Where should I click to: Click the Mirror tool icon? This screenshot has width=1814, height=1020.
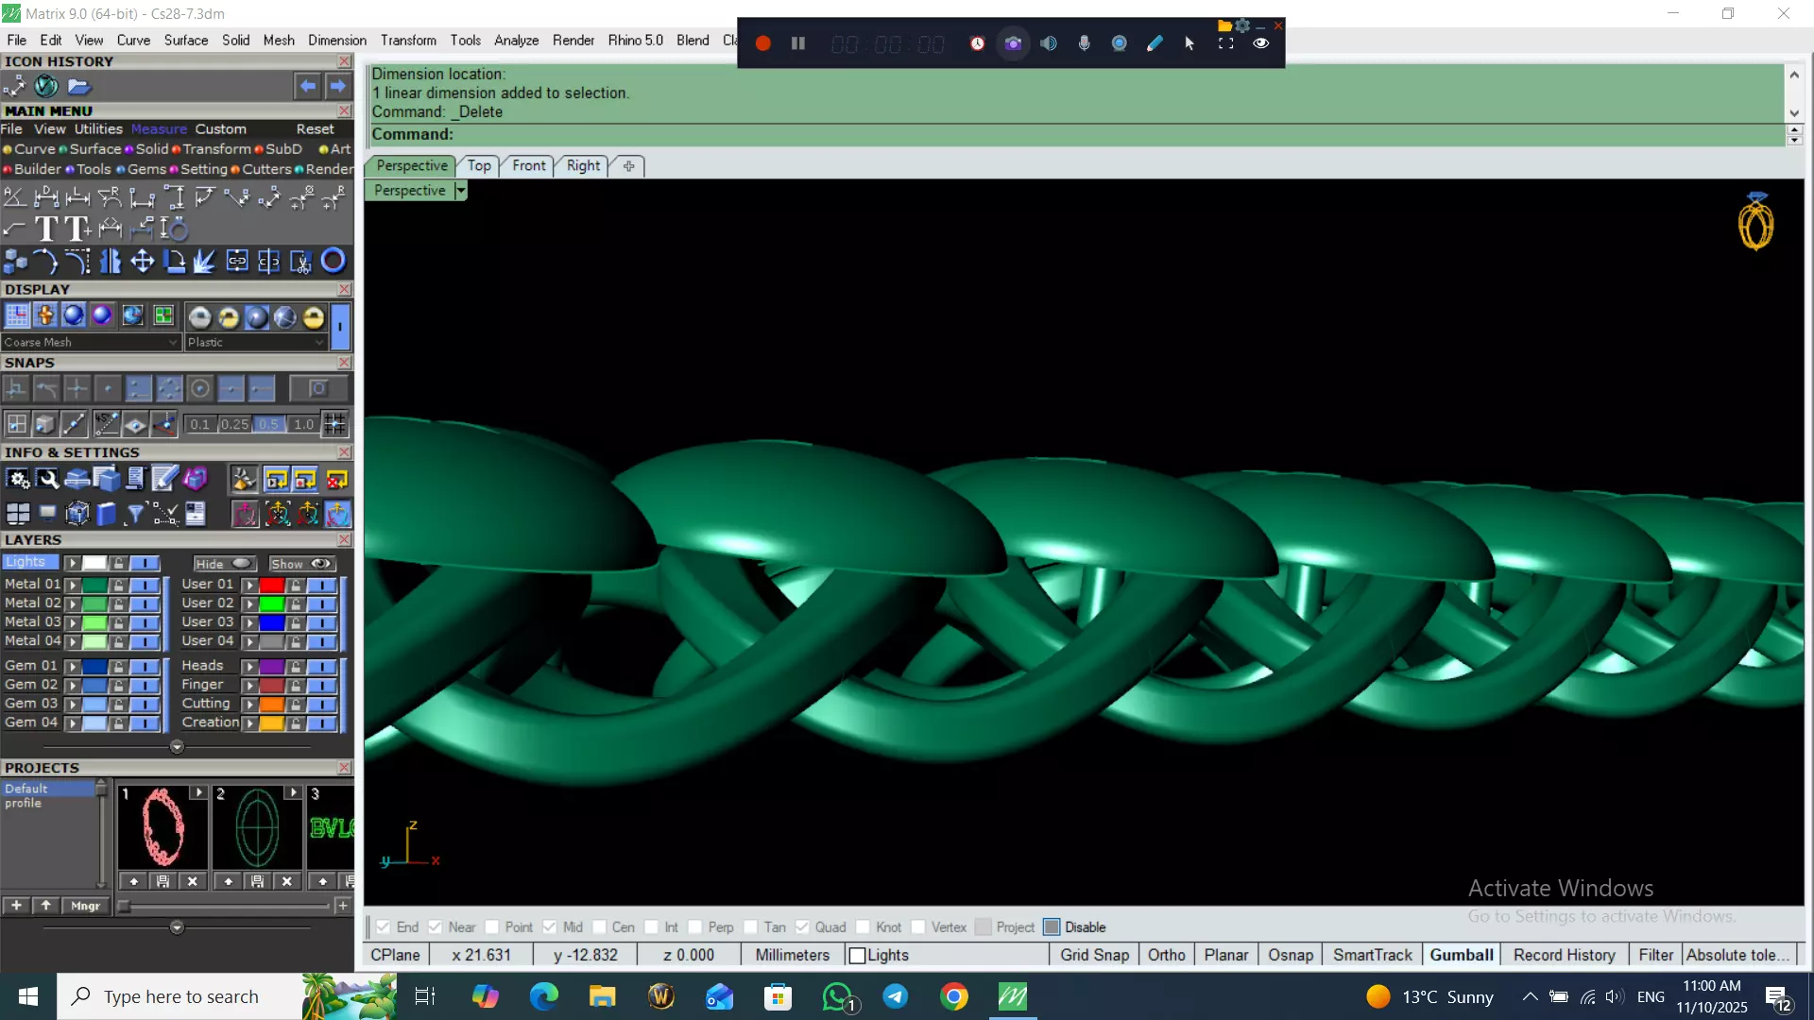(x=111, y=261)
